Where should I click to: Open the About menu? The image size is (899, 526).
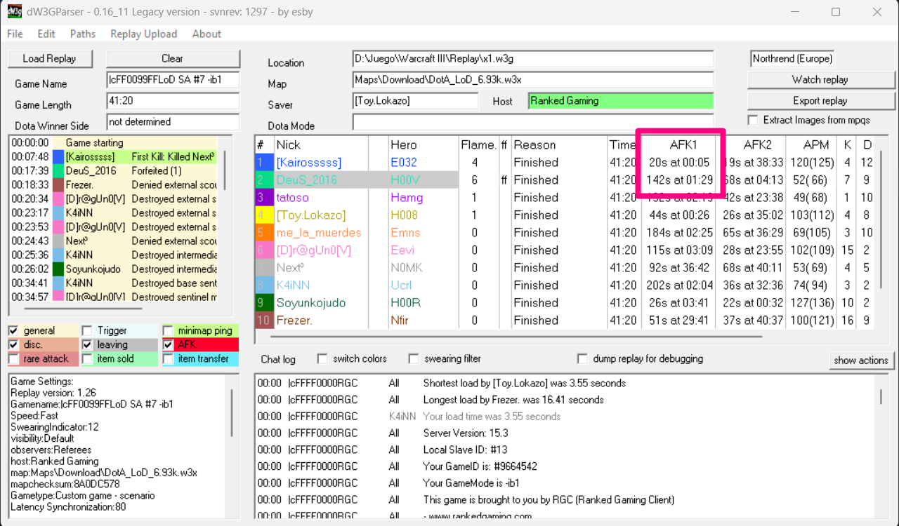click(206, 34)
